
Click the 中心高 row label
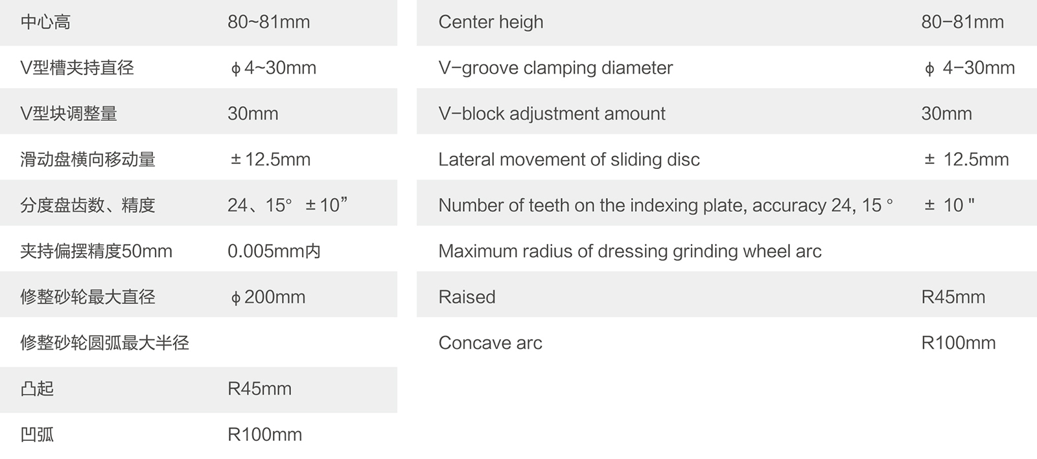[45, 23]
